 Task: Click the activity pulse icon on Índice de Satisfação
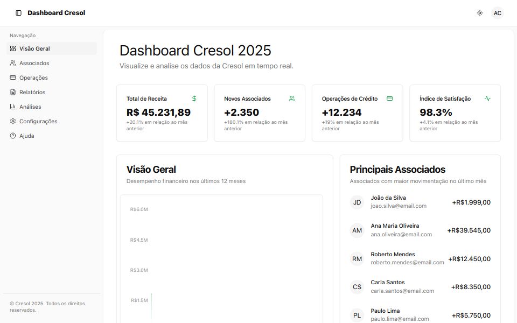487,99
